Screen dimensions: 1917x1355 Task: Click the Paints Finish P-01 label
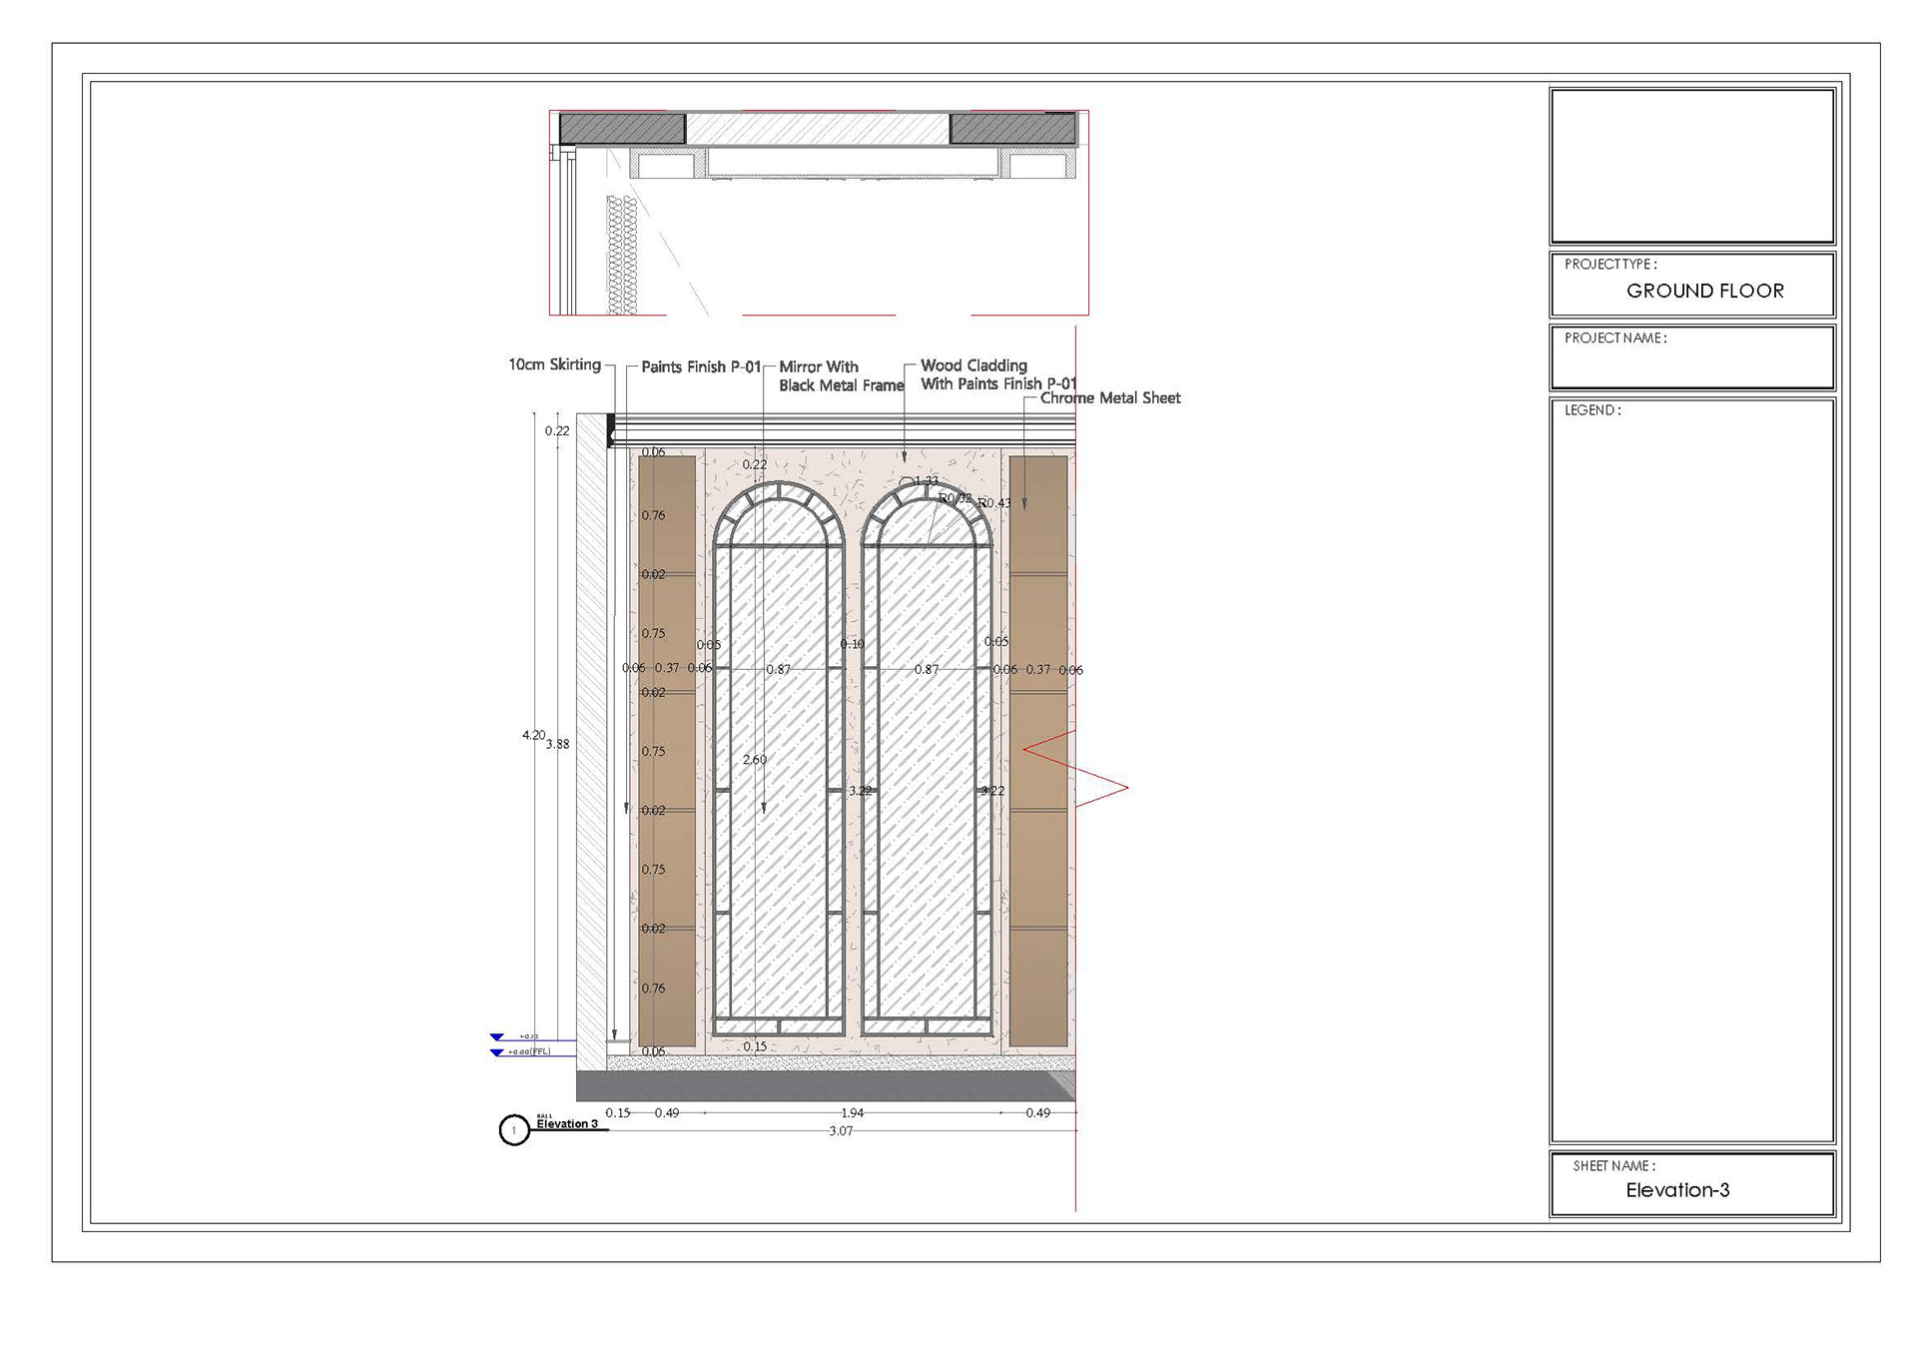point(701,367)
